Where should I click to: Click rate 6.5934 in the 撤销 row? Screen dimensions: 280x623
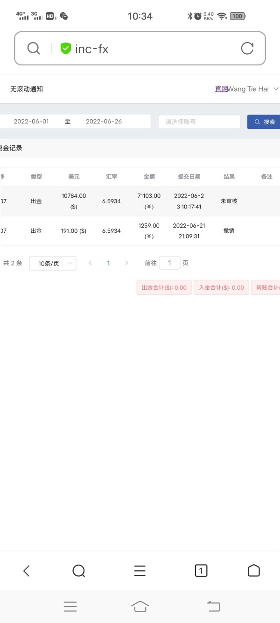pyautogui.click(x=112, y=231)
